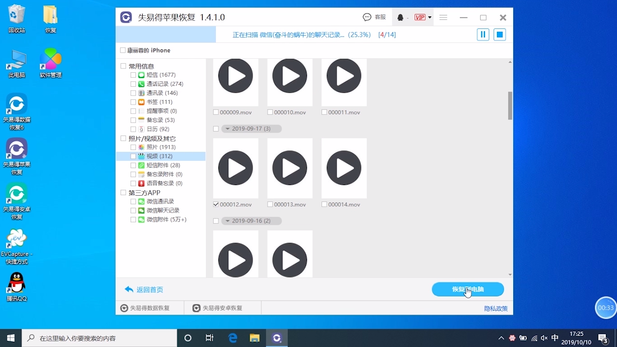Open the 备忘录 (53) notes category
617x347 pixels.
(x=161, y=120)
